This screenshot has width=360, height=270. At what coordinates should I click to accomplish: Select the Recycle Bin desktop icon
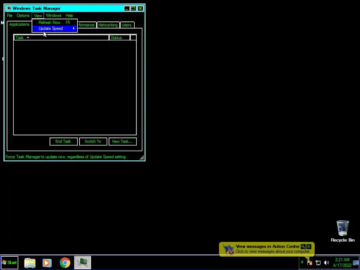pyautogui.click(x=342, y=231)
